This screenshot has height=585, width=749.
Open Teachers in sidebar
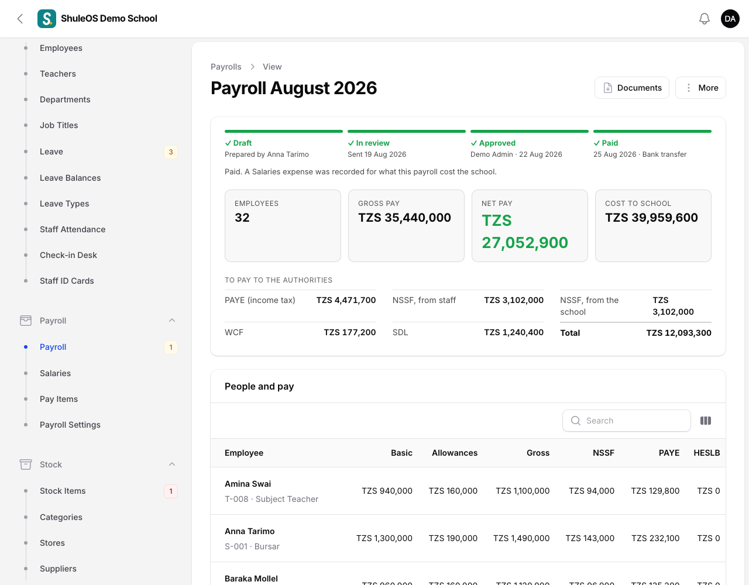pyautogui.click(x=58, y=74)
